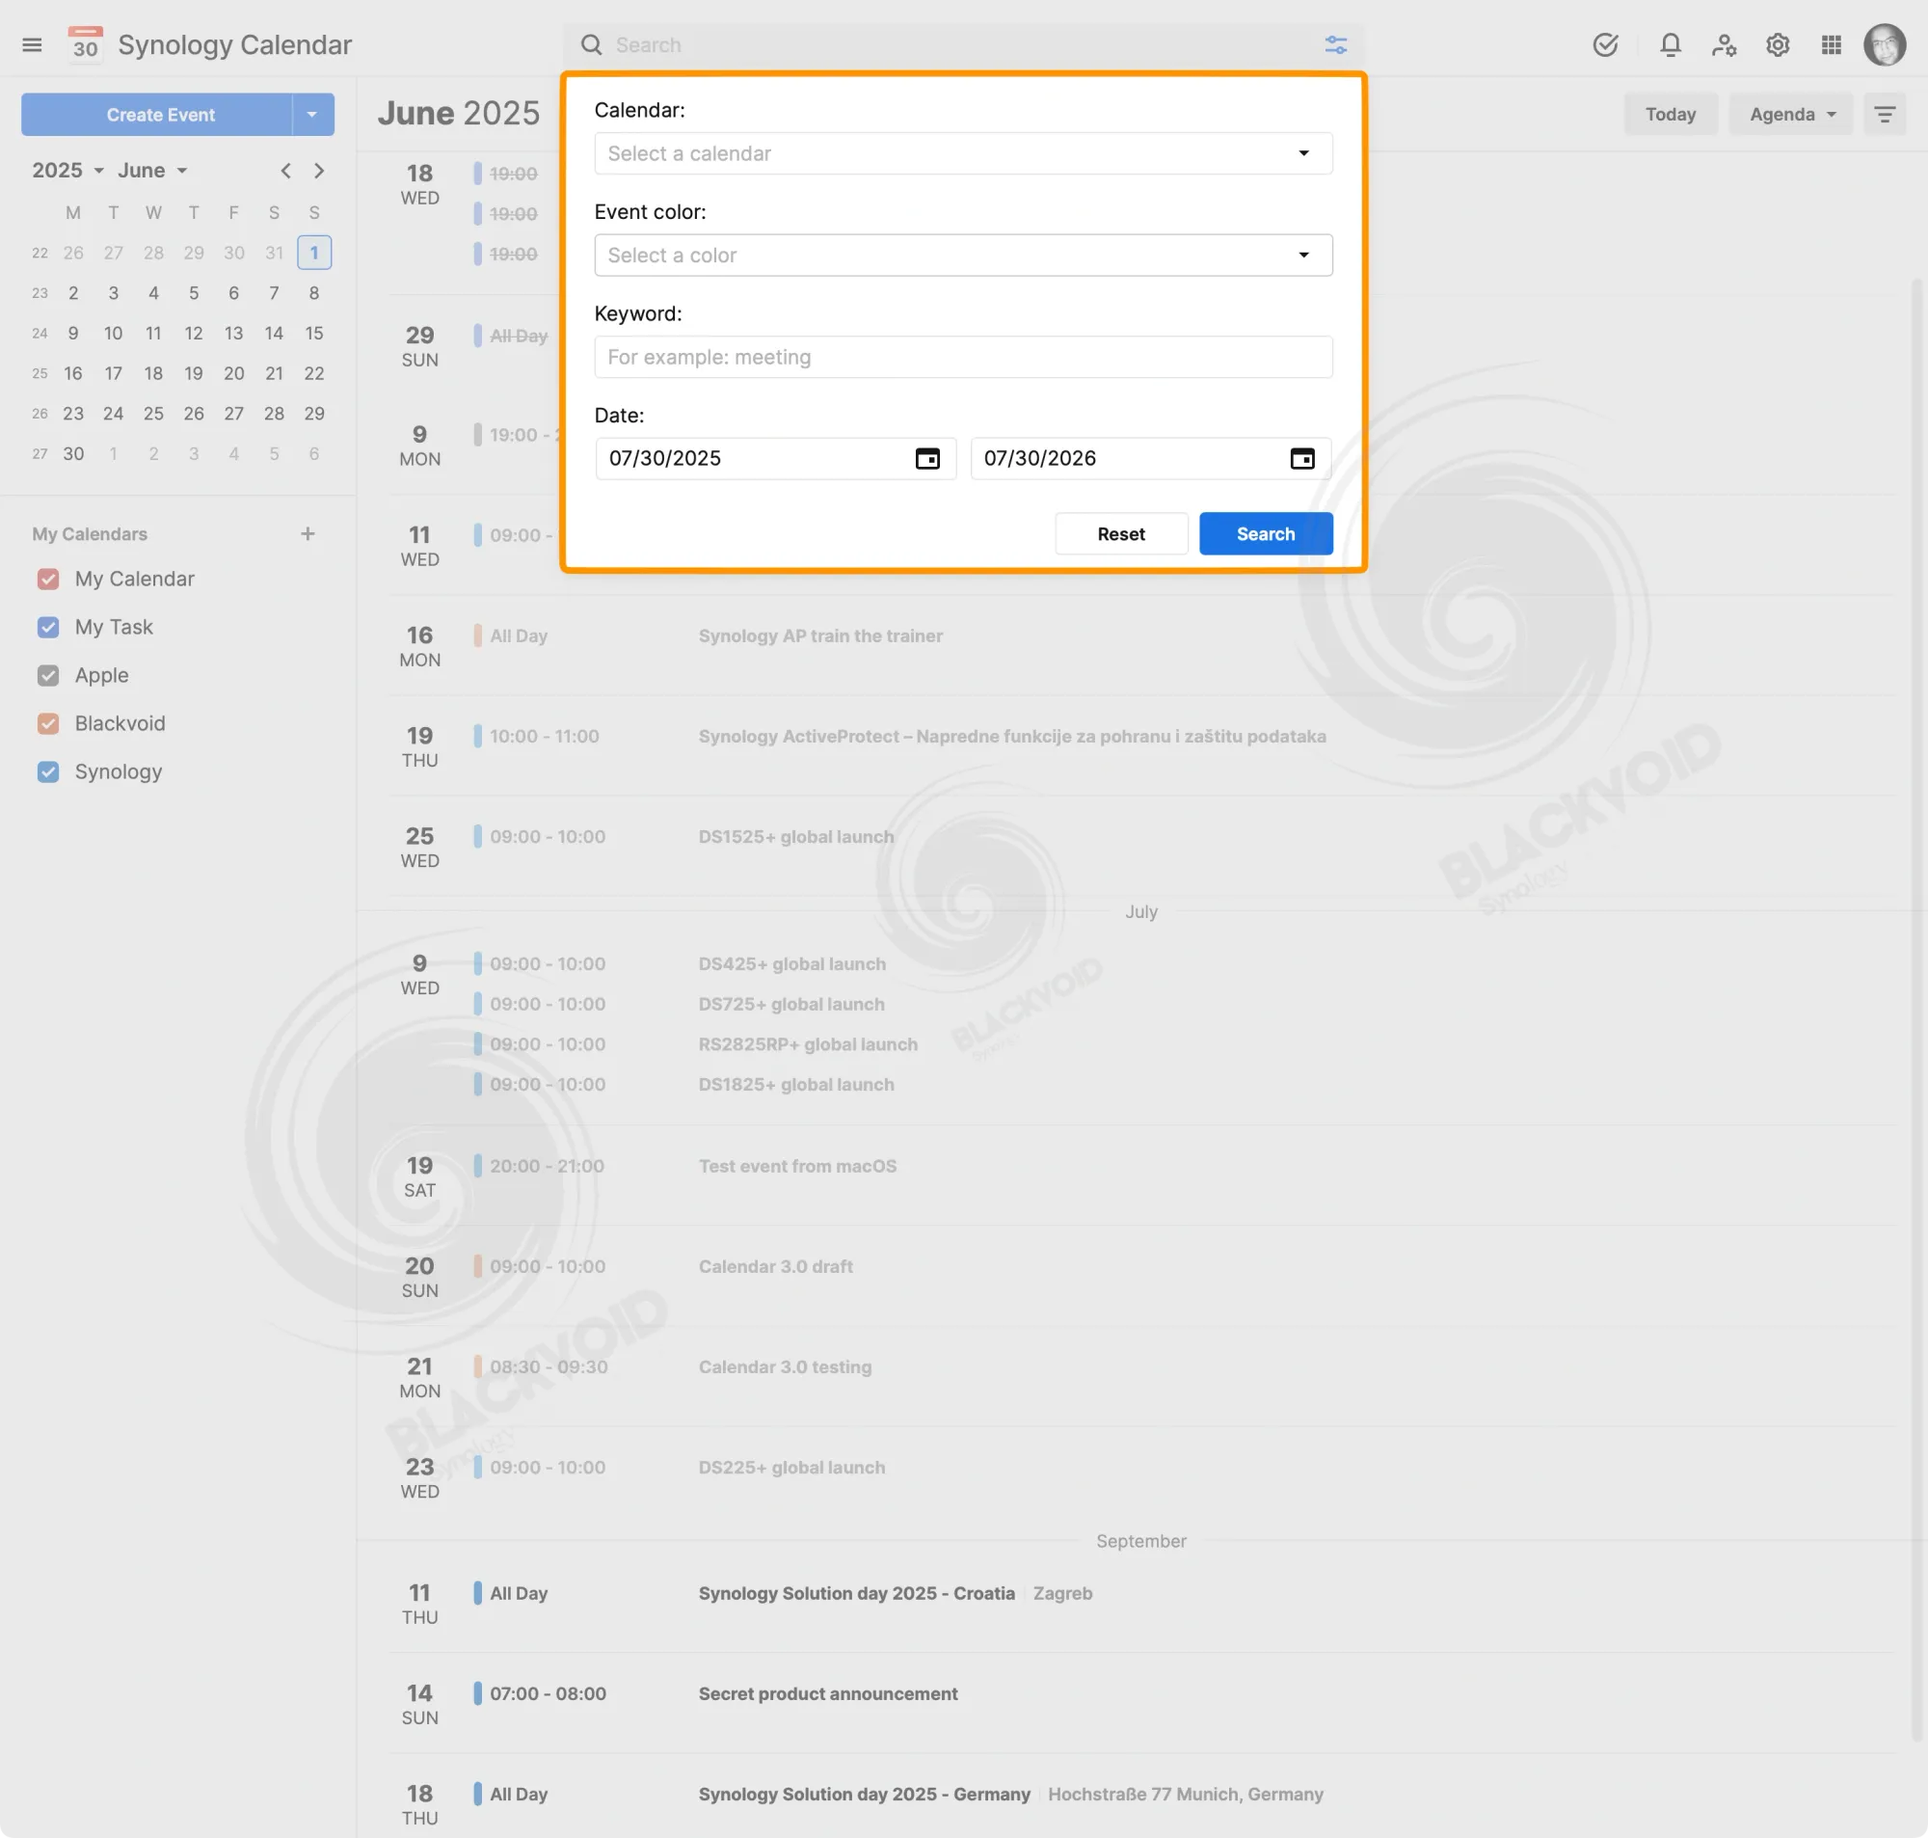Click the user profile avatar
The width and height of the screenshot is (1928, 1838).
[x=1885, y=45]
